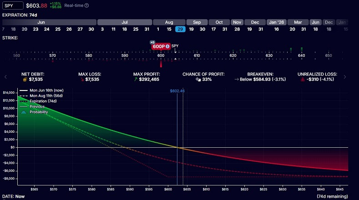Viewport: 359px width, 200px height.
Task: Click the 33% chance of profit value
Action: [x=207, y=80]
